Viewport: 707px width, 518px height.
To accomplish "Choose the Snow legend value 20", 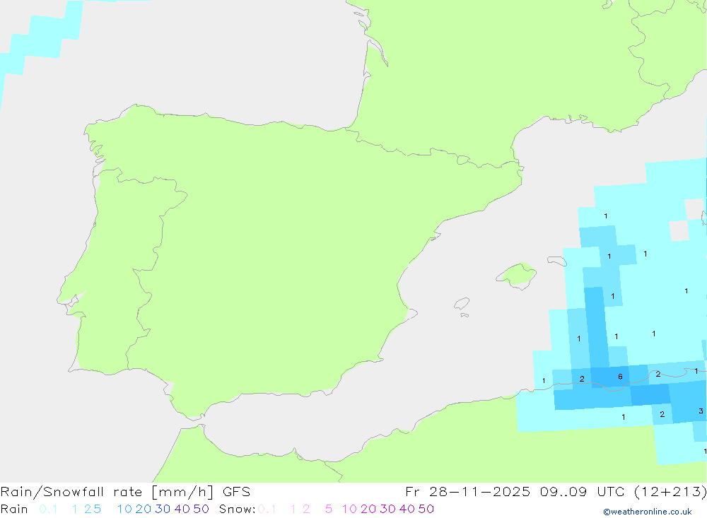I will coord(368,509).
